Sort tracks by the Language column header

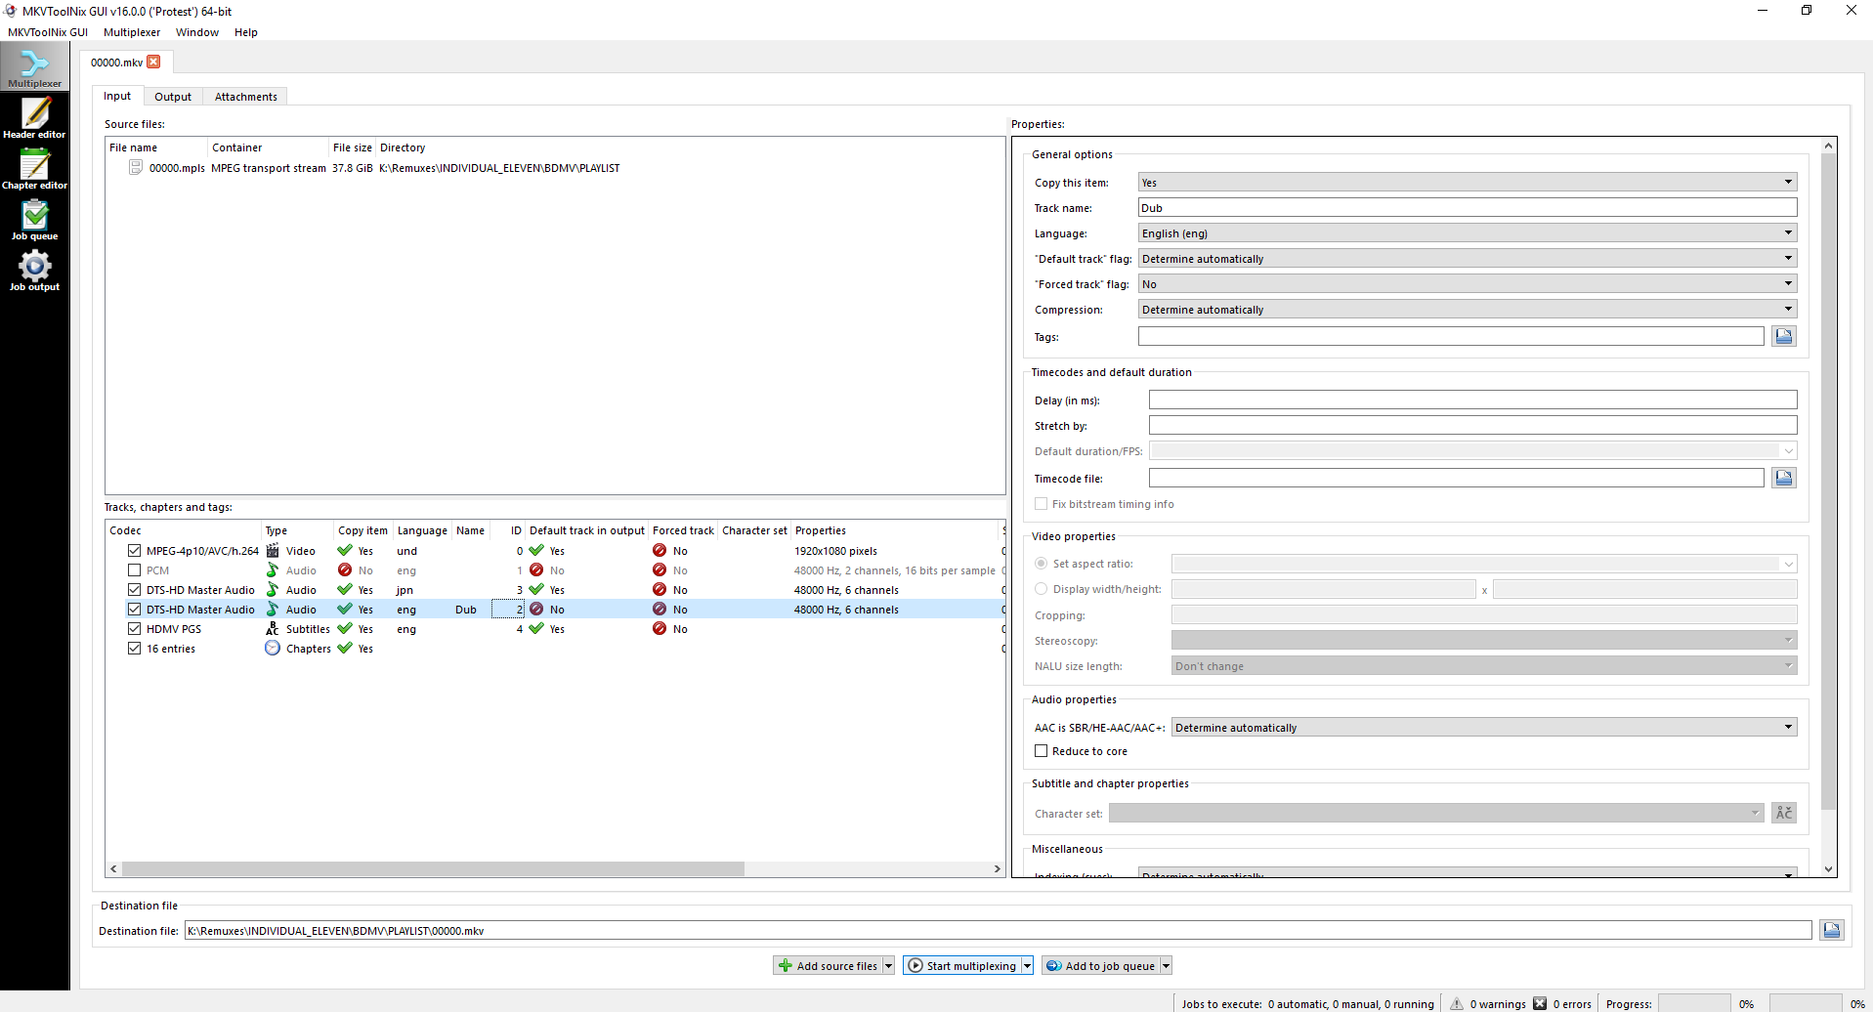tap(422, 530)
